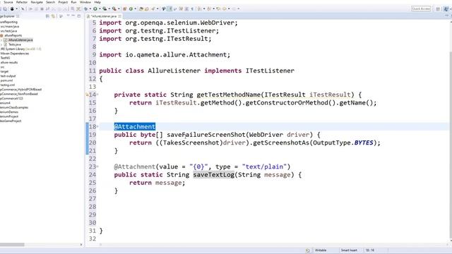Close the AllureListener.java editor tab
The image size is (452, 254).
coord(119,16)
